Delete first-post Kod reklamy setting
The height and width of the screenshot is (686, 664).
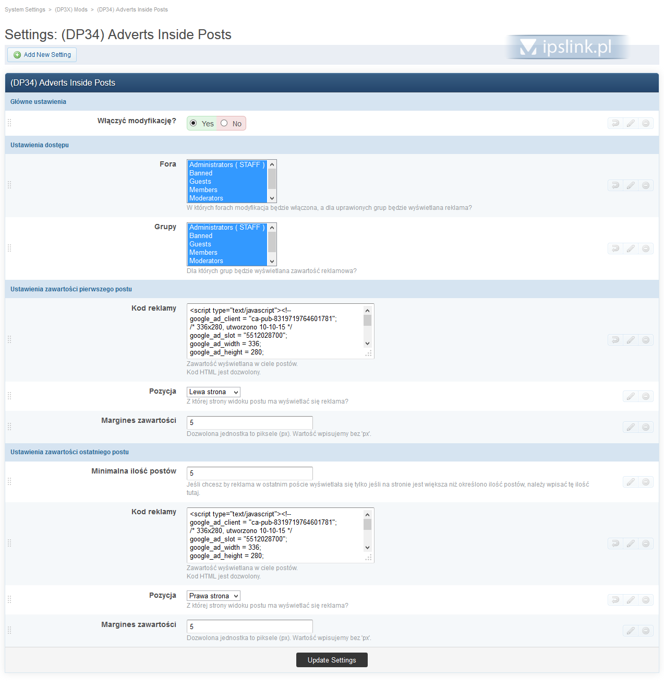pos(646,340)
